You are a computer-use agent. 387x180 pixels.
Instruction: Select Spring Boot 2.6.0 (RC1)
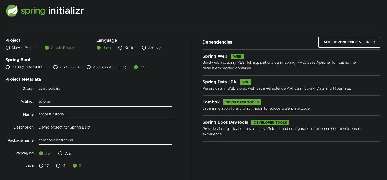click(x=55, y=67)
